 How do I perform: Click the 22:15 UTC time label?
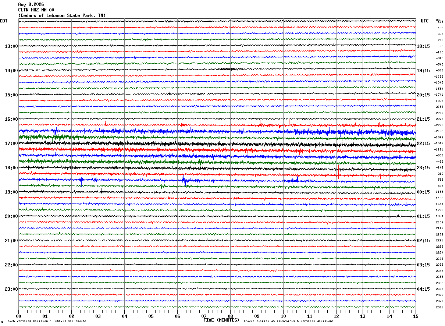coord(423,143)
